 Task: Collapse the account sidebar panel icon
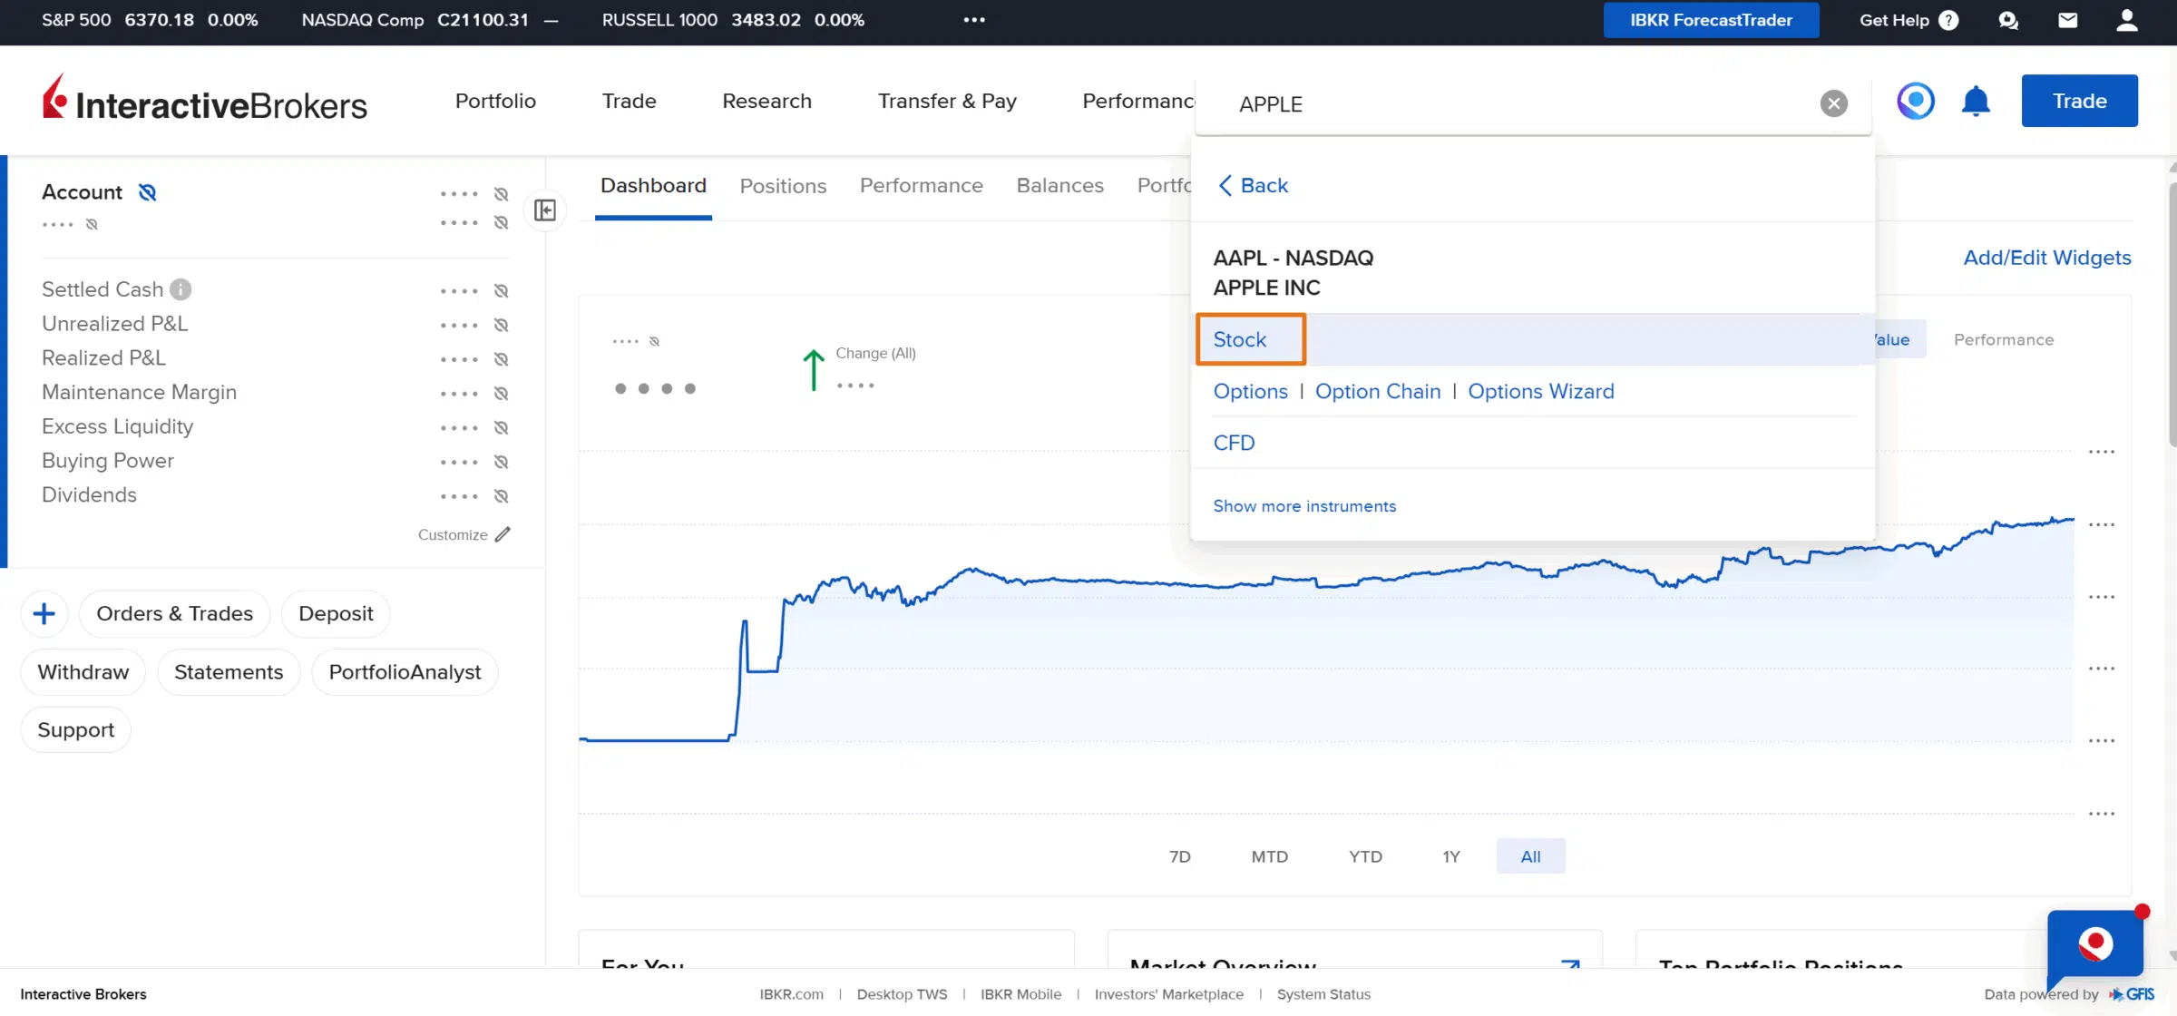(545, 210)
